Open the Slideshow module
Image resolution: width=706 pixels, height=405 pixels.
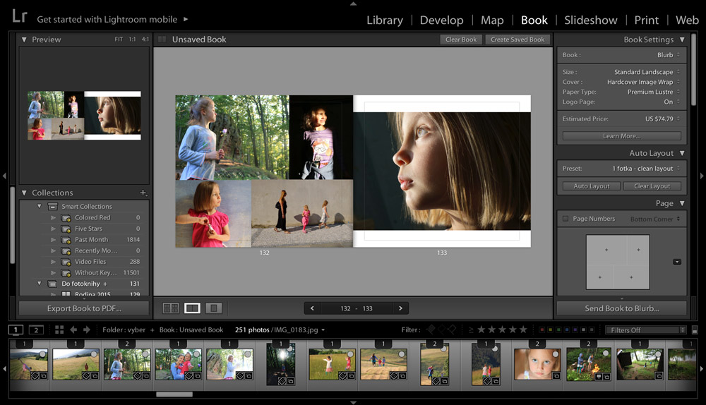pos(590,20)
